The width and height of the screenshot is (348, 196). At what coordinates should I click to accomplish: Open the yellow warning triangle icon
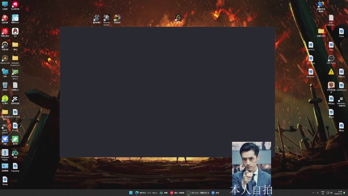[x=331, y=71]
